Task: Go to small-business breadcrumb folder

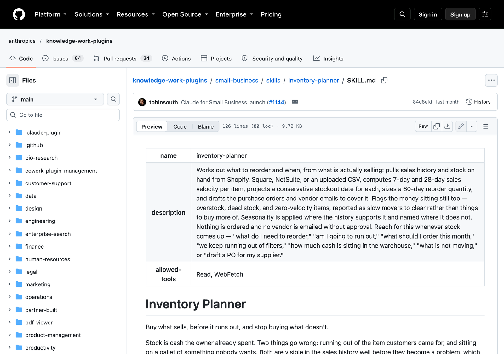Action: pos(237,80)
